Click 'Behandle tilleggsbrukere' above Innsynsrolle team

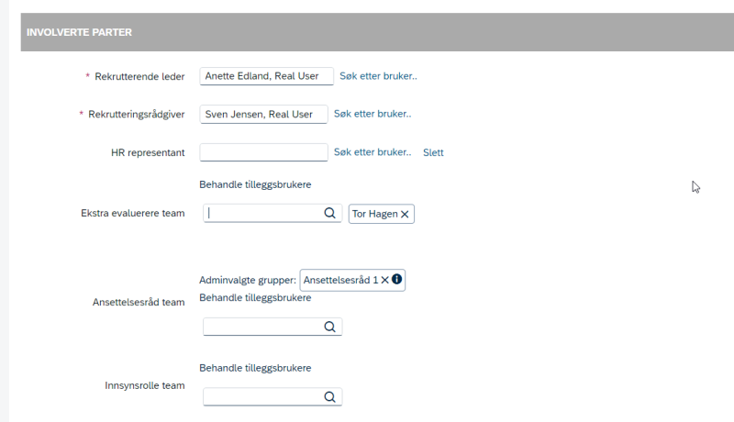click(x=255, y=368)
